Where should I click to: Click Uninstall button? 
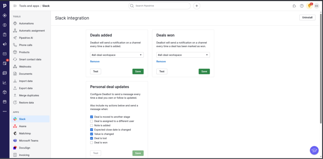(307, 18)
